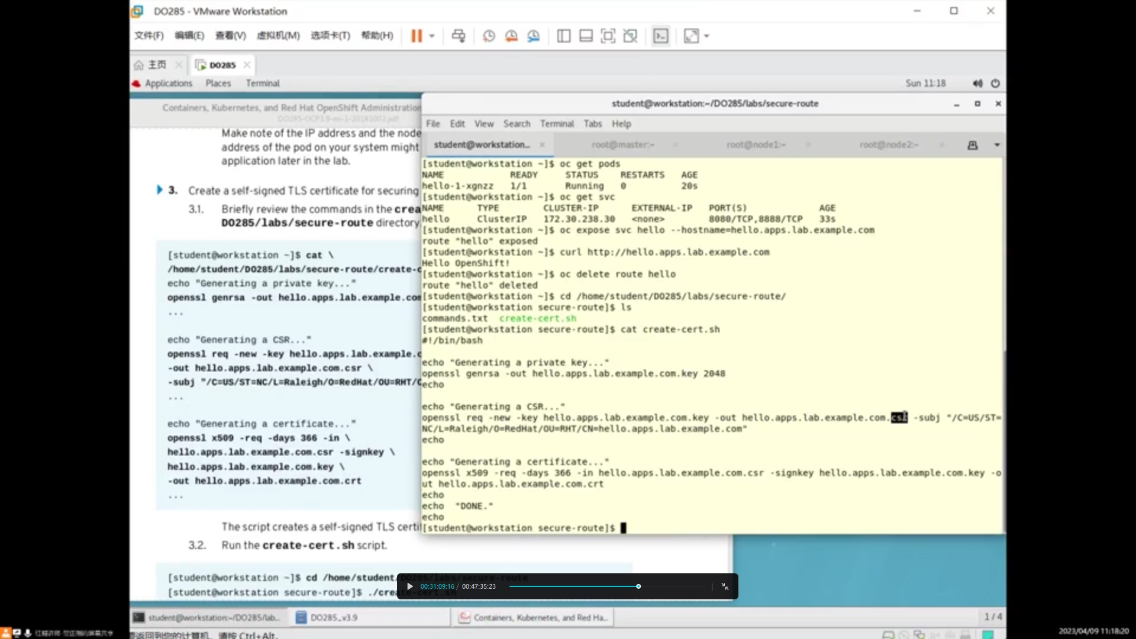Expand step 3 arrow in the PDF
This screenshot has width=1136, height=639.
point(159,190)
